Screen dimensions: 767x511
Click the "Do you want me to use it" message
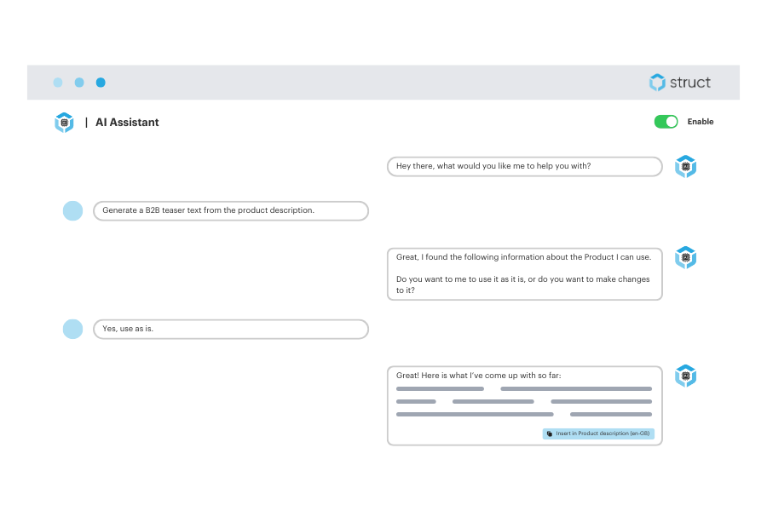[524, 284]
